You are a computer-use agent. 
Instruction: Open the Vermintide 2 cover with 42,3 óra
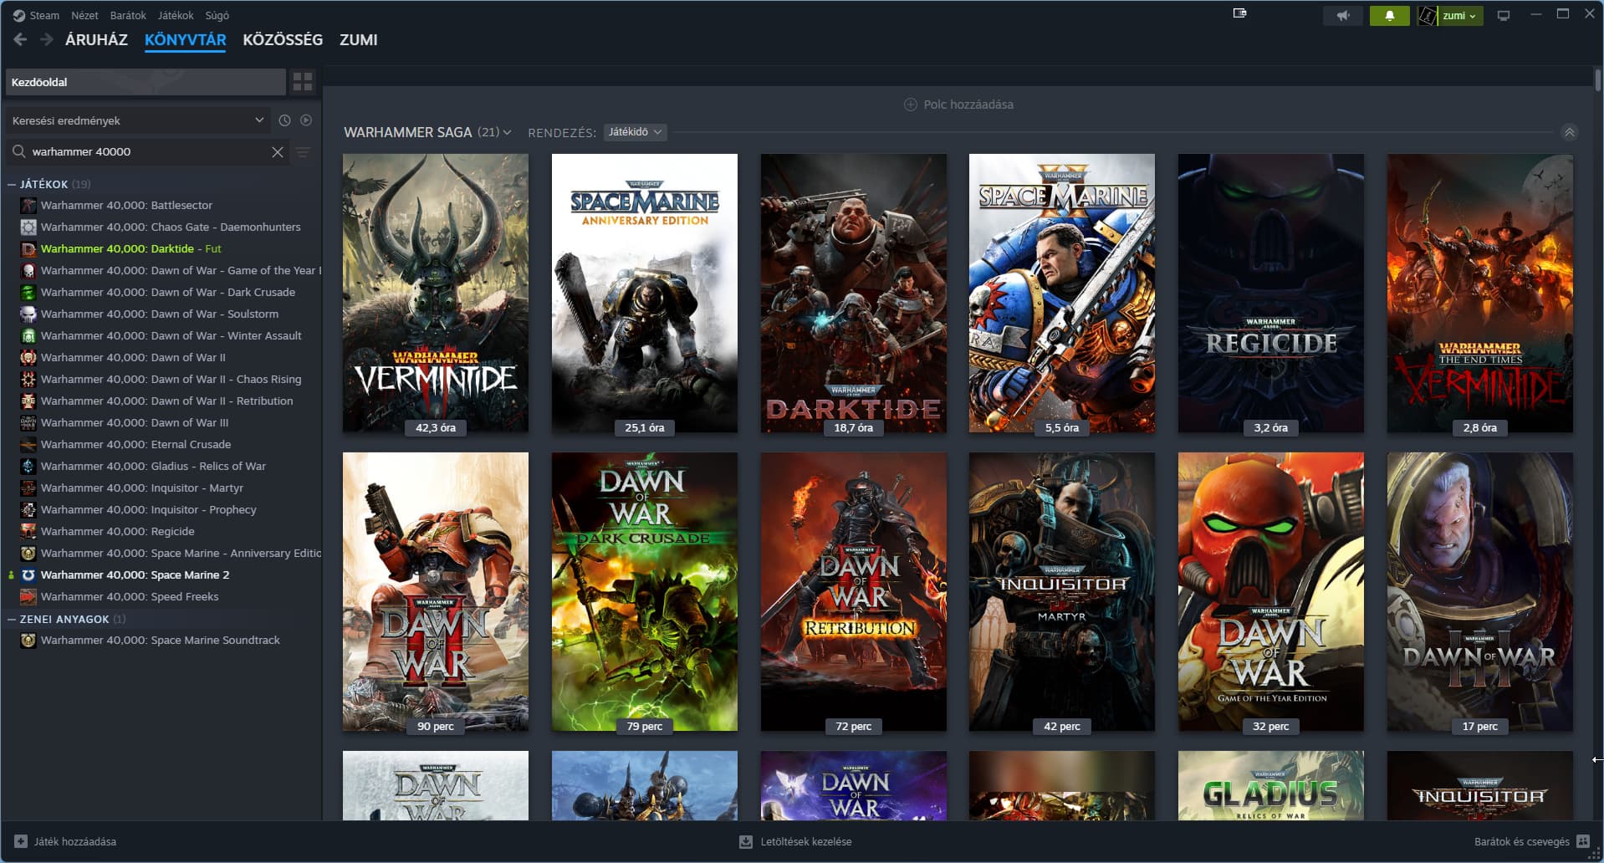436,294
